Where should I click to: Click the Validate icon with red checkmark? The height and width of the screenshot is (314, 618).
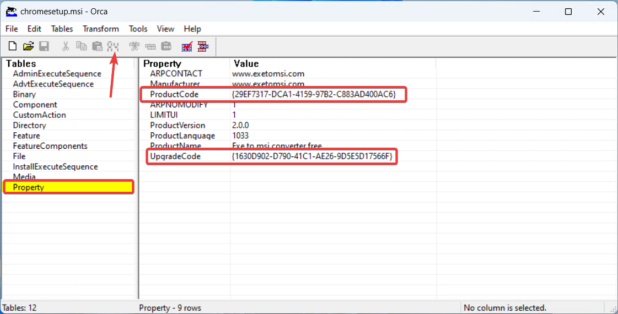pyautogui.click(x=187, y=46)
